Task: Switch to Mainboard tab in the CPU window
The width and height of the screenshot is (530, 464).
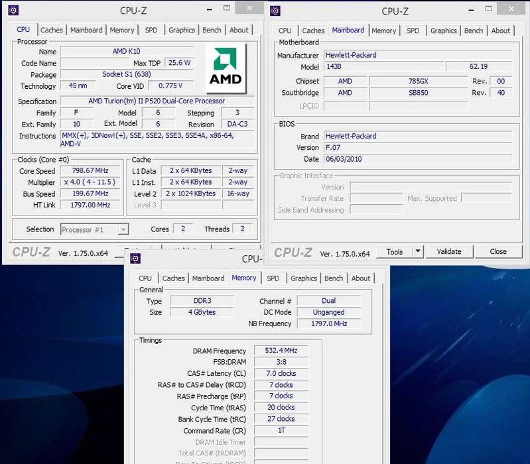Action: (86, 30)
